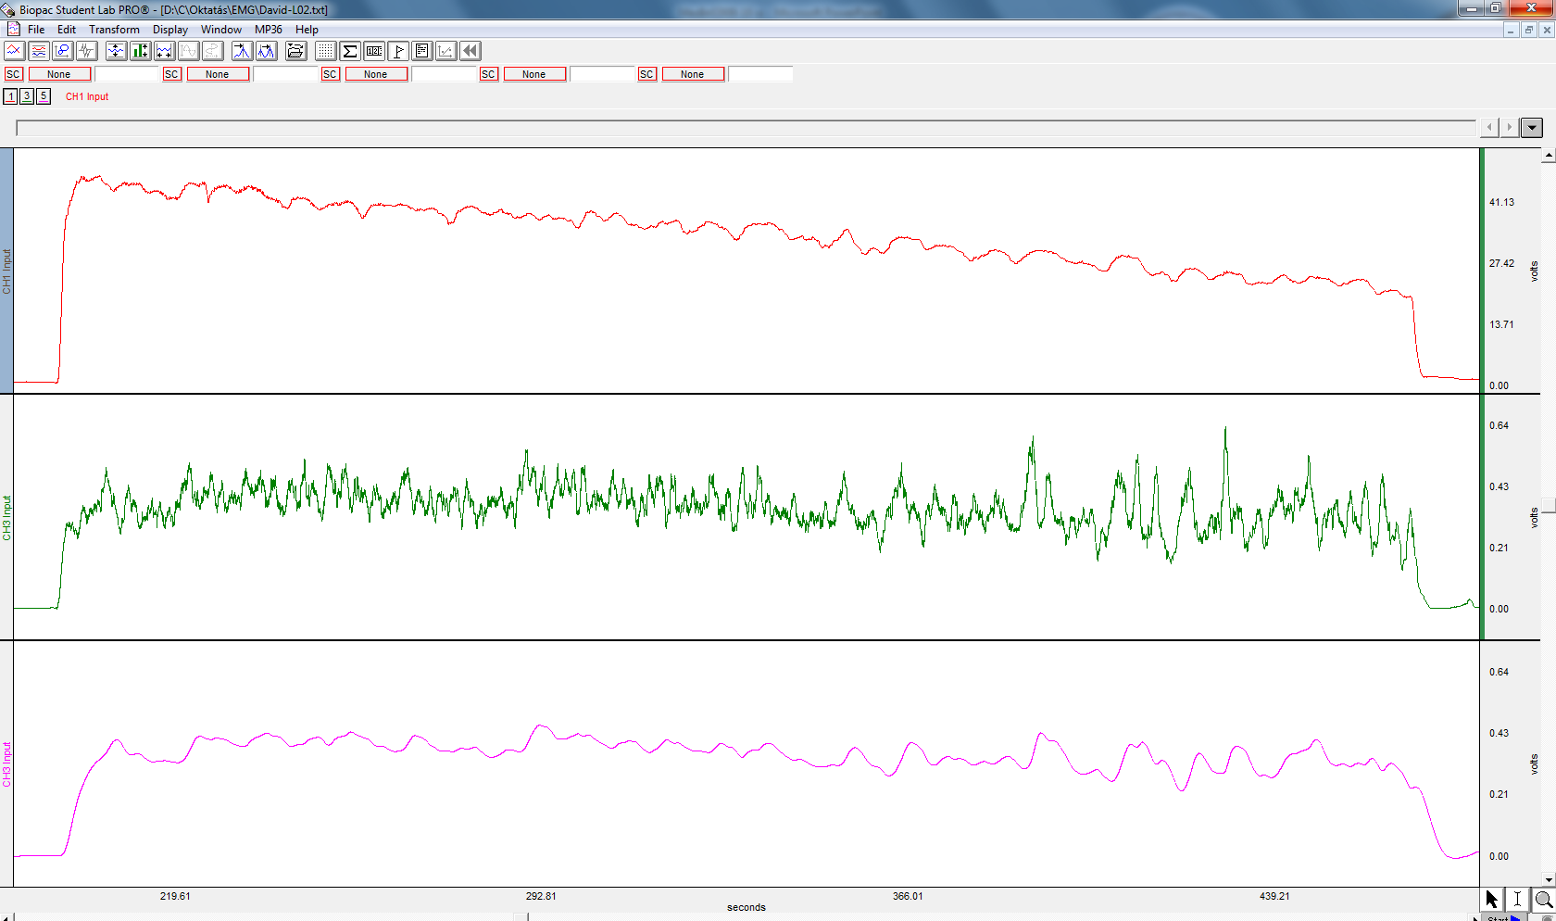Select the I-beam selection tool
Screen dimensions: 1556x921
[1518, 899]
